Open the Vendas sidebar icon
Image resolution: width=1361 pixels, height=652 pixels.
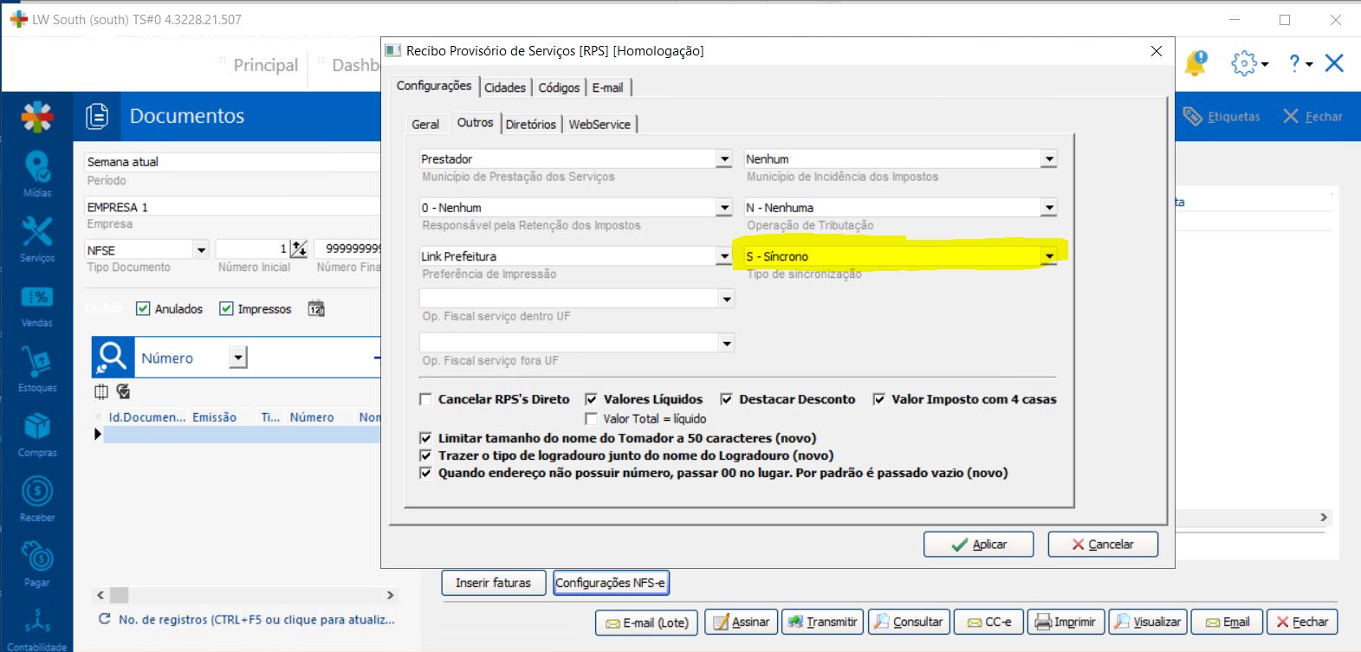click(37, 297)
